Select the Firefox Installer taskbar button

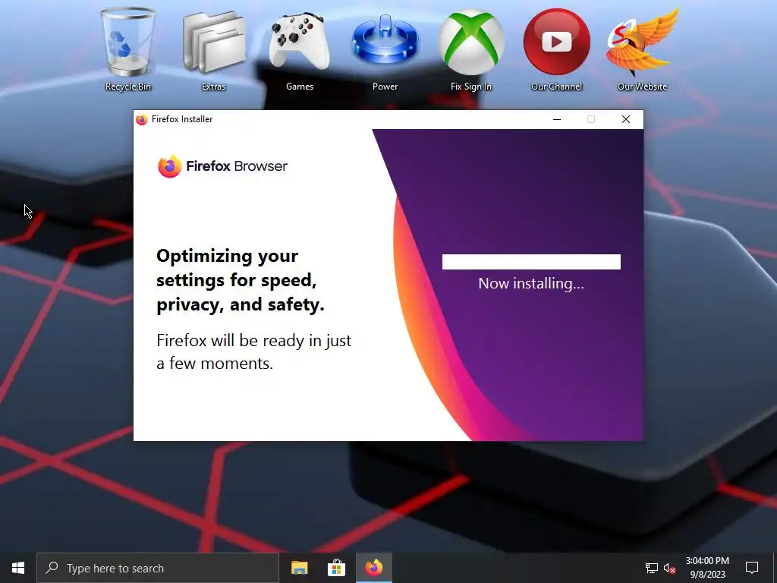pos(374,568)
